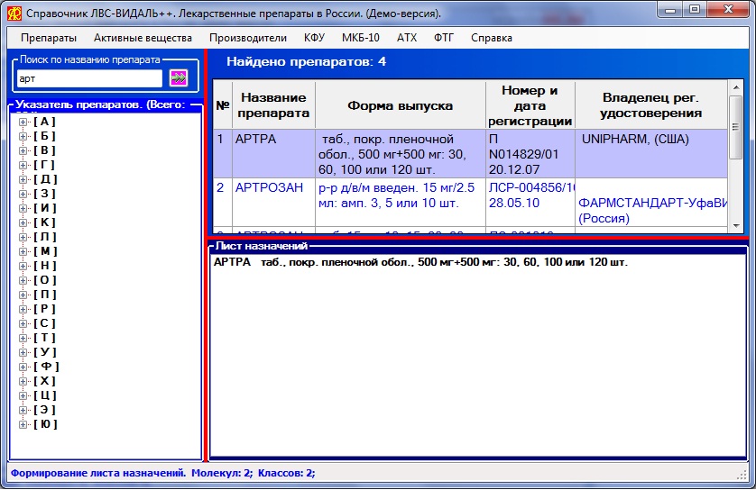Viewport: 756px width, 490px height.
Task: Click АРТРА release form cell in table
Action: coord(401,153)
